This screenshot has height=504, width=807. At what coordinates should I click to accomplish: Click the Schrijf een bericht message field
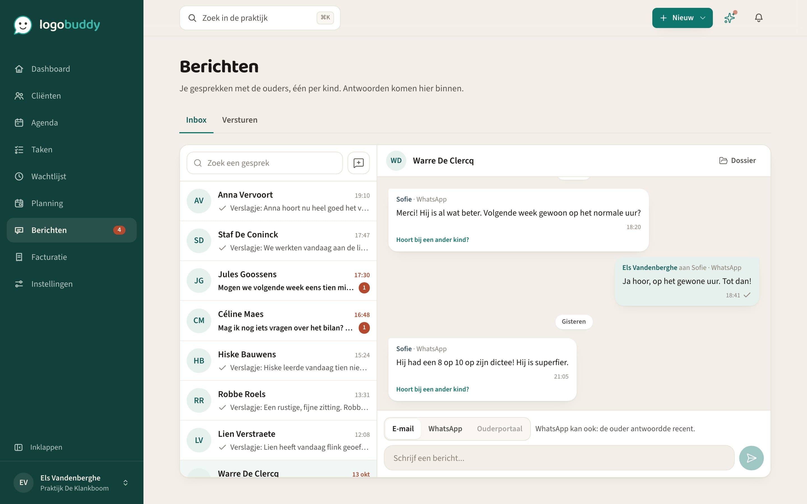tap(559, 458)
